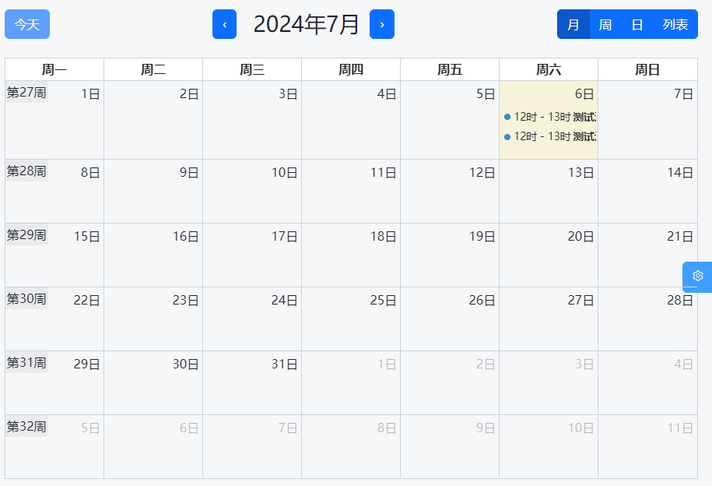Select date 10日 in week 28
This screenshot has width=712, height=486.
(284, 173)
